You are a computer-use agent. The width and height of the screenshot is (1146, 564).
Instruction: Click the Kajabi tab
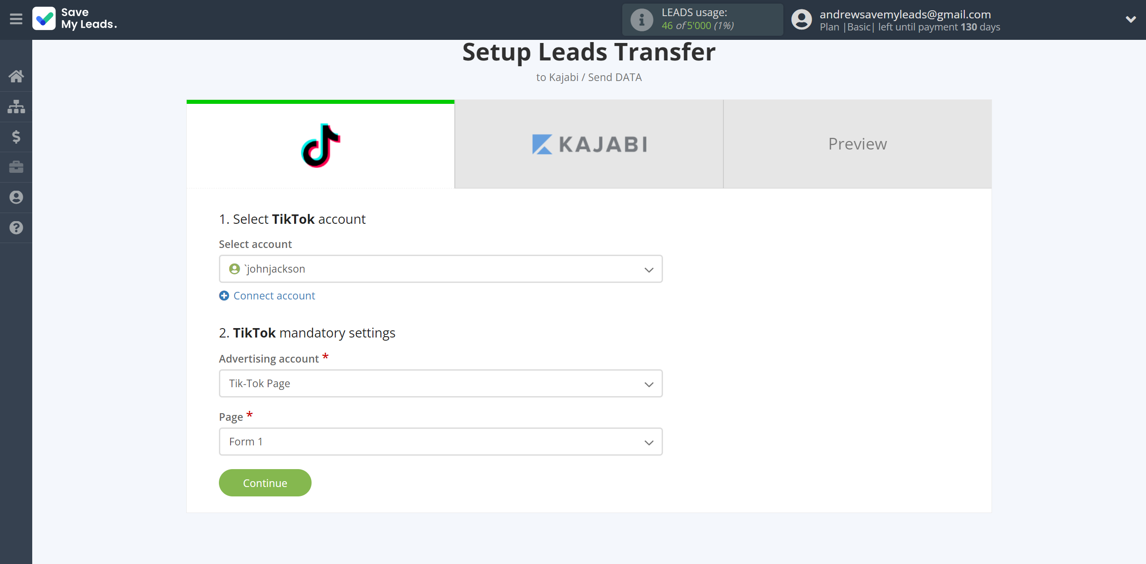(588, 144)
